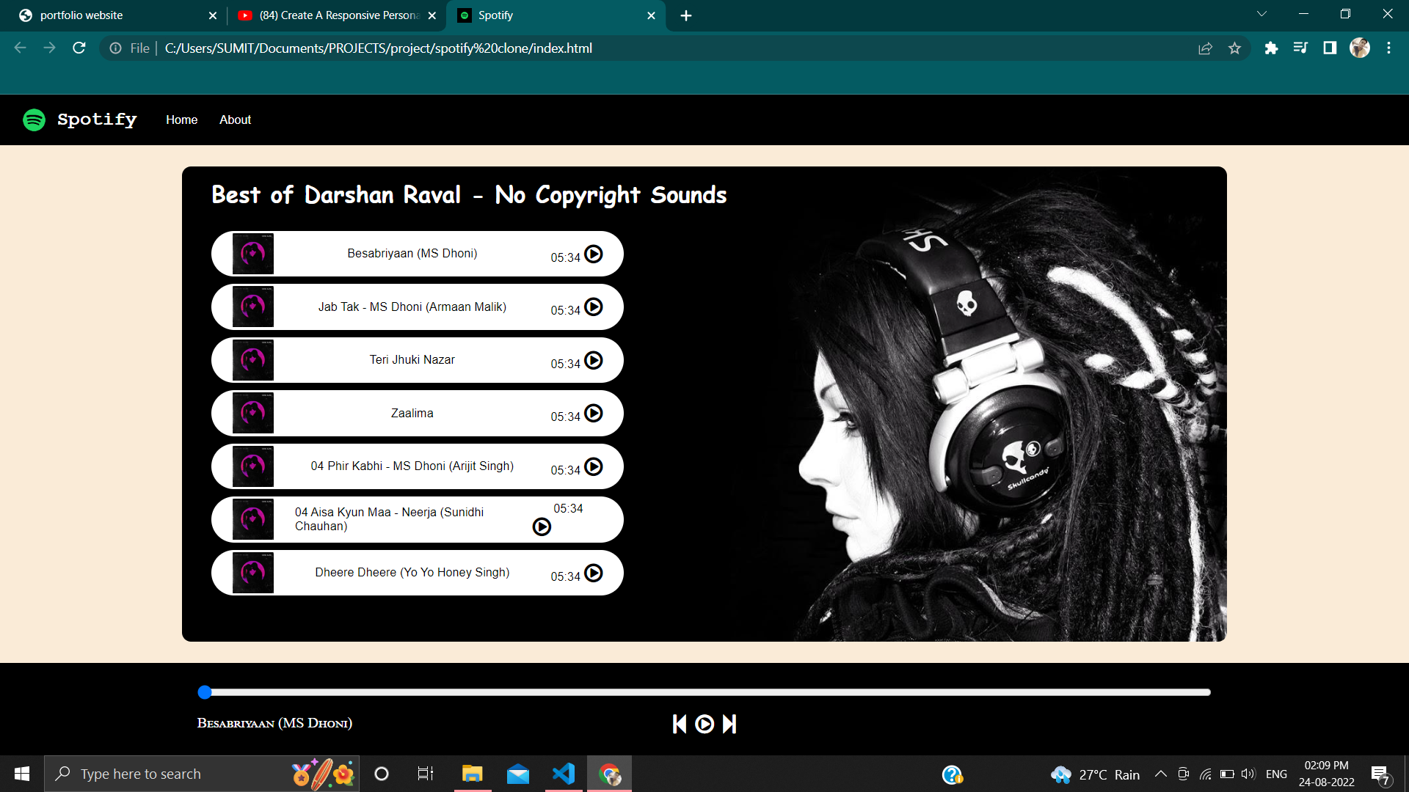Close the YouTube tab
This screenshot has height=792, width=1409.
[432, 15]
